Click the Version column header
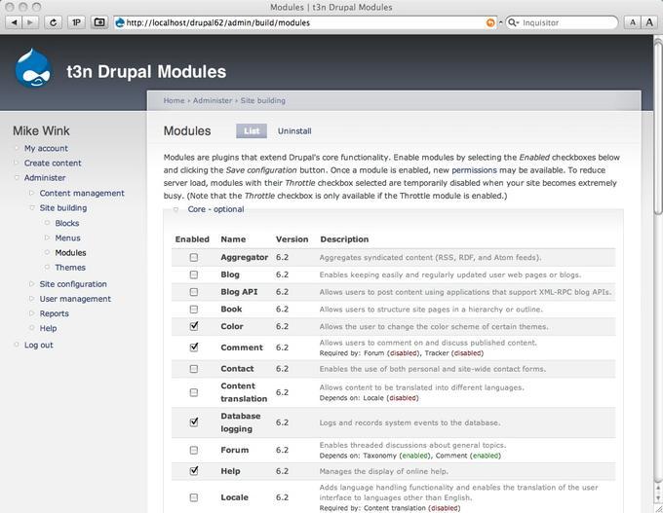Image resolution: width=663 pixels, height=513 pixels. [x=292, y=238]
